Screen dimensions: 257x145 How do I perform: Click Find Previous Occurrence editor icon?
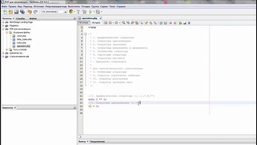coord(128,23)
